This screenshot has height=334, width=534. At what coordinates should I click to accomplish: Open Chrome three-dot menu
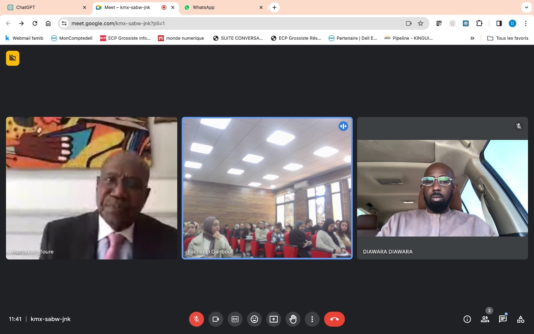tap(526, 23)
